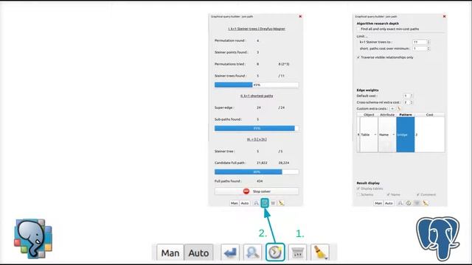Click settings icon in parameters window
Viewport: 472px width, 265px height.
417,203
